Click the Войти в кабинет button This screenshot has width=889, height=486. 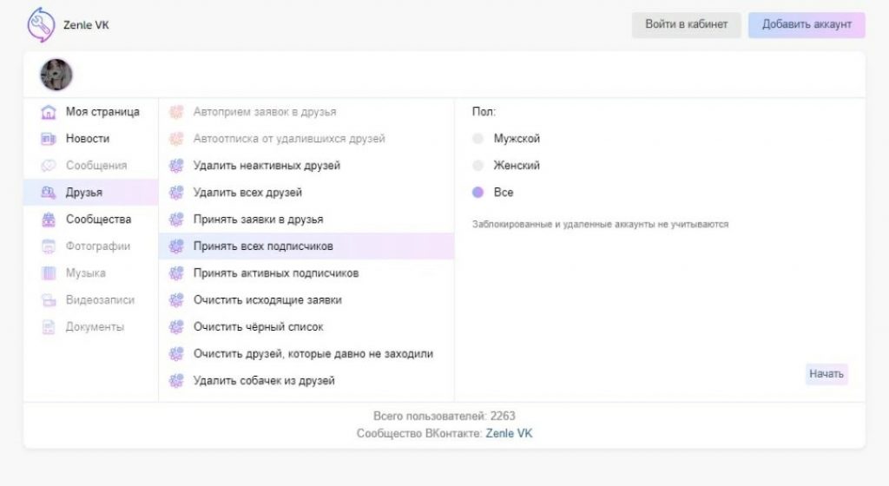pos(686,25)
